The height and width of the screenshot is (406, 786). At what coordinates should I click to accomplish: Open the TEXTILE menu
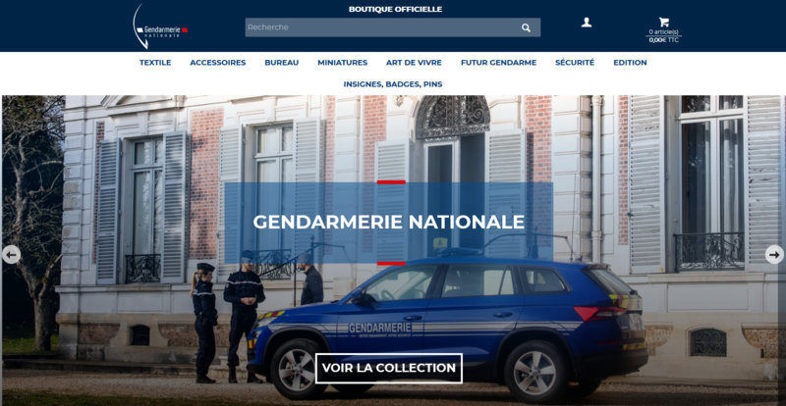tap(155, 63)
